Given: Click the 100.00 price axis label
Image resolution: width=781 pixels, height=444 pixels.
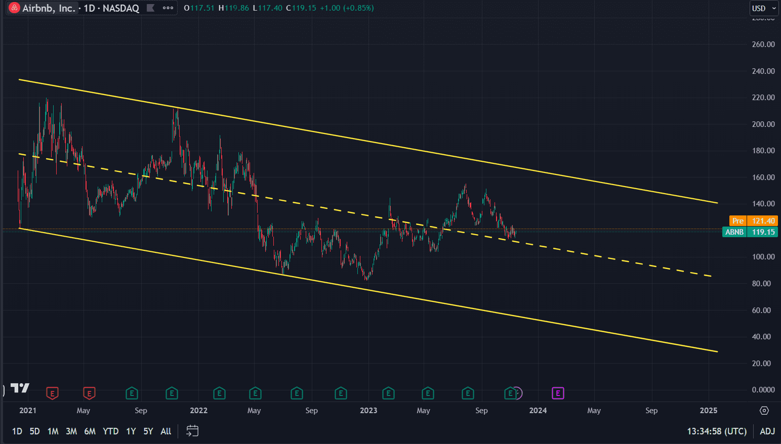Looking at the screenshot, I should coord(763,257).
